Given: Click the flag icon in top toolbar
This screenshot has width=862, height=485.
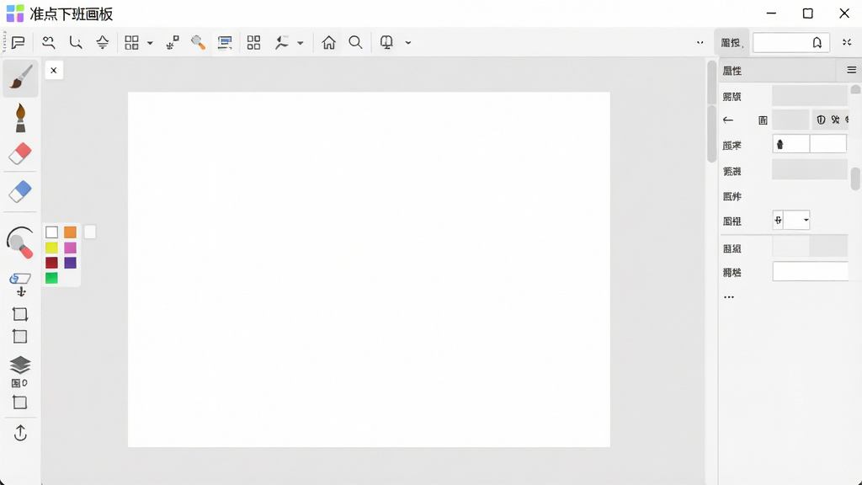Looking at the screenshot, I should (19, 42).
